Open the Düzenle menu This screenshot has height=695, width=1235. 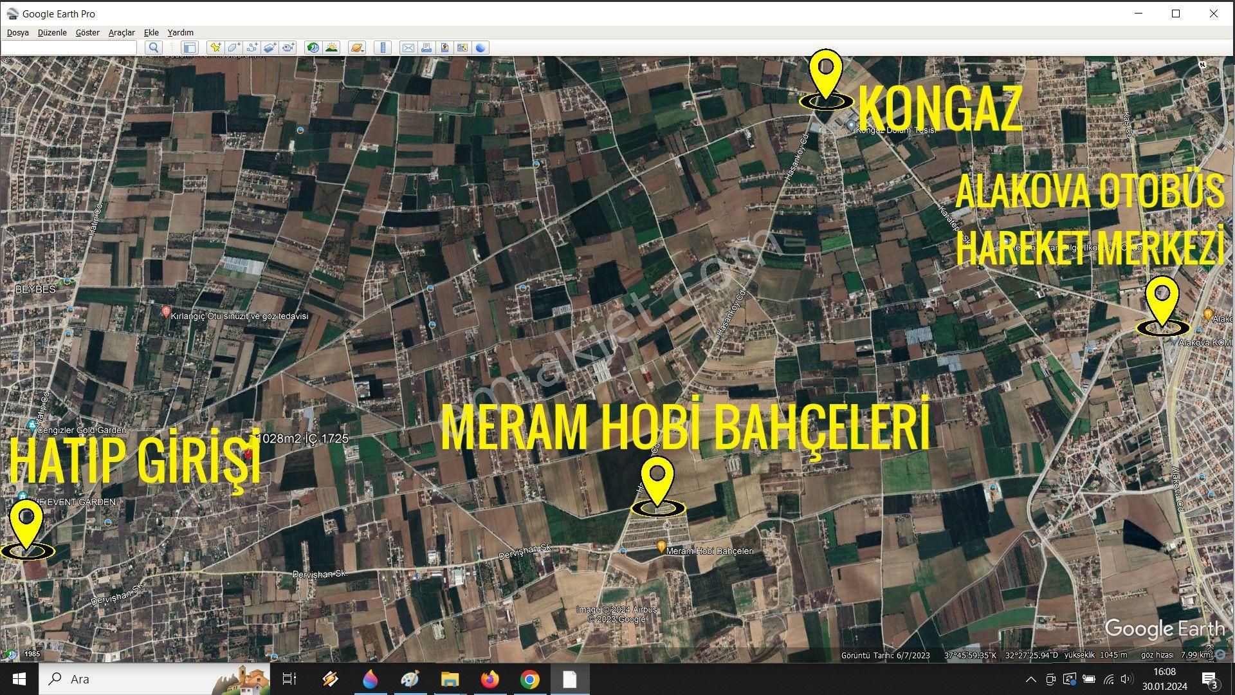coord(52,32)
